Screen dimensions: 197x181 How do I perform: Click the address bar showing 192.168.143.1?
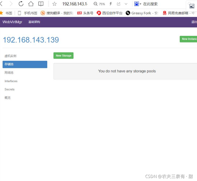coord(75,4)
